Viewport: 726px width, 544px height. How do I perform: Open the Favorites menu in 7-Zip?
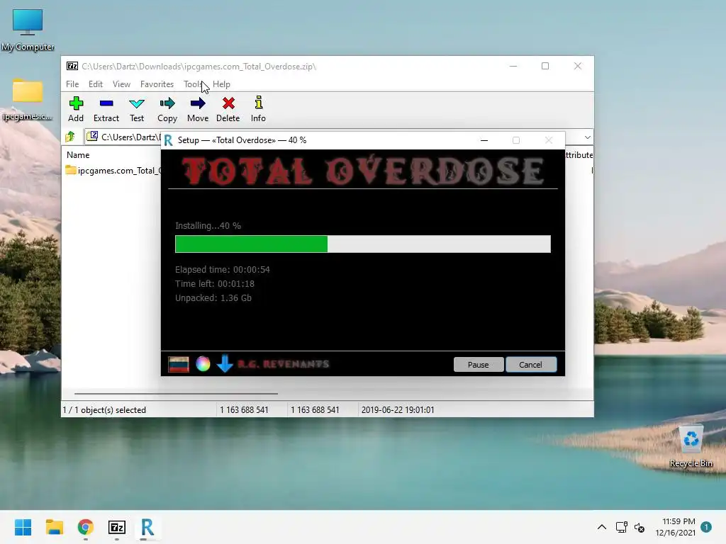tap(157, 84)
